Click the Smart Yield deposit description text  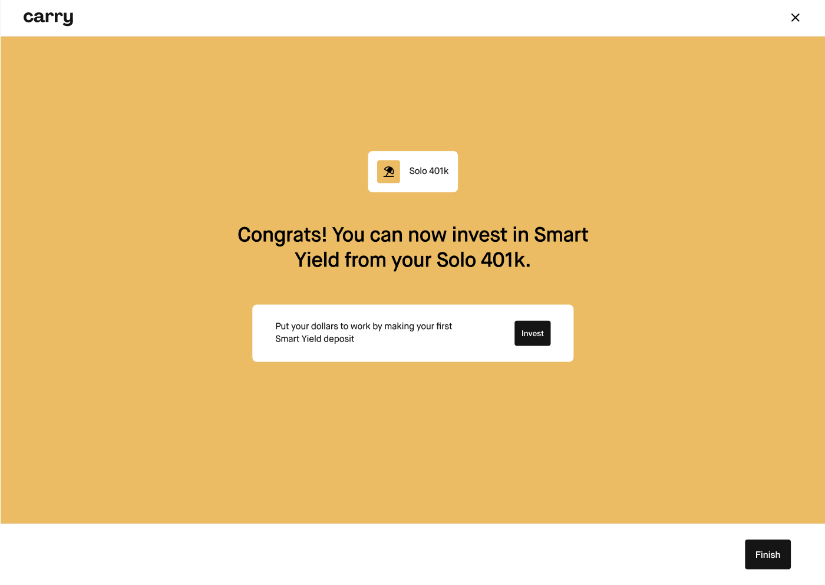coord(364,333)
